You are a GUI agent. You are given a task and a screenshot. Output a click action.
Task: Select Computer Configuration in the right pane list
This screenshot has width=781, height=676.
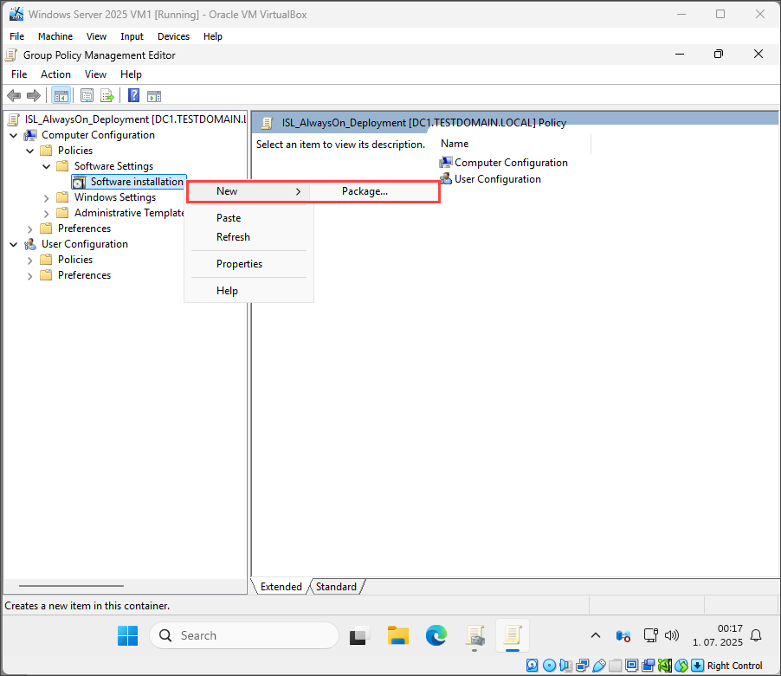pyautogui.click(x=511, y=163)
